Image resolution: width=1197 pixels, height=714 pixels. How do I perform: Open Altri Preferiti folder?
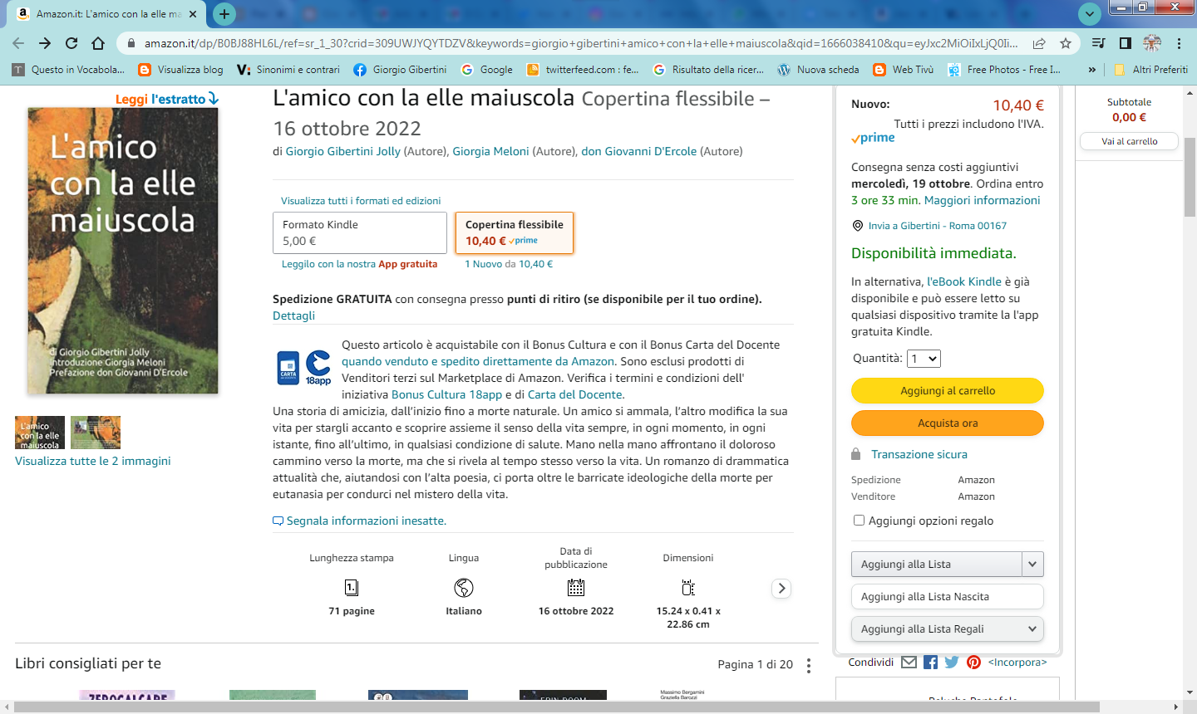click(1150, 70)
